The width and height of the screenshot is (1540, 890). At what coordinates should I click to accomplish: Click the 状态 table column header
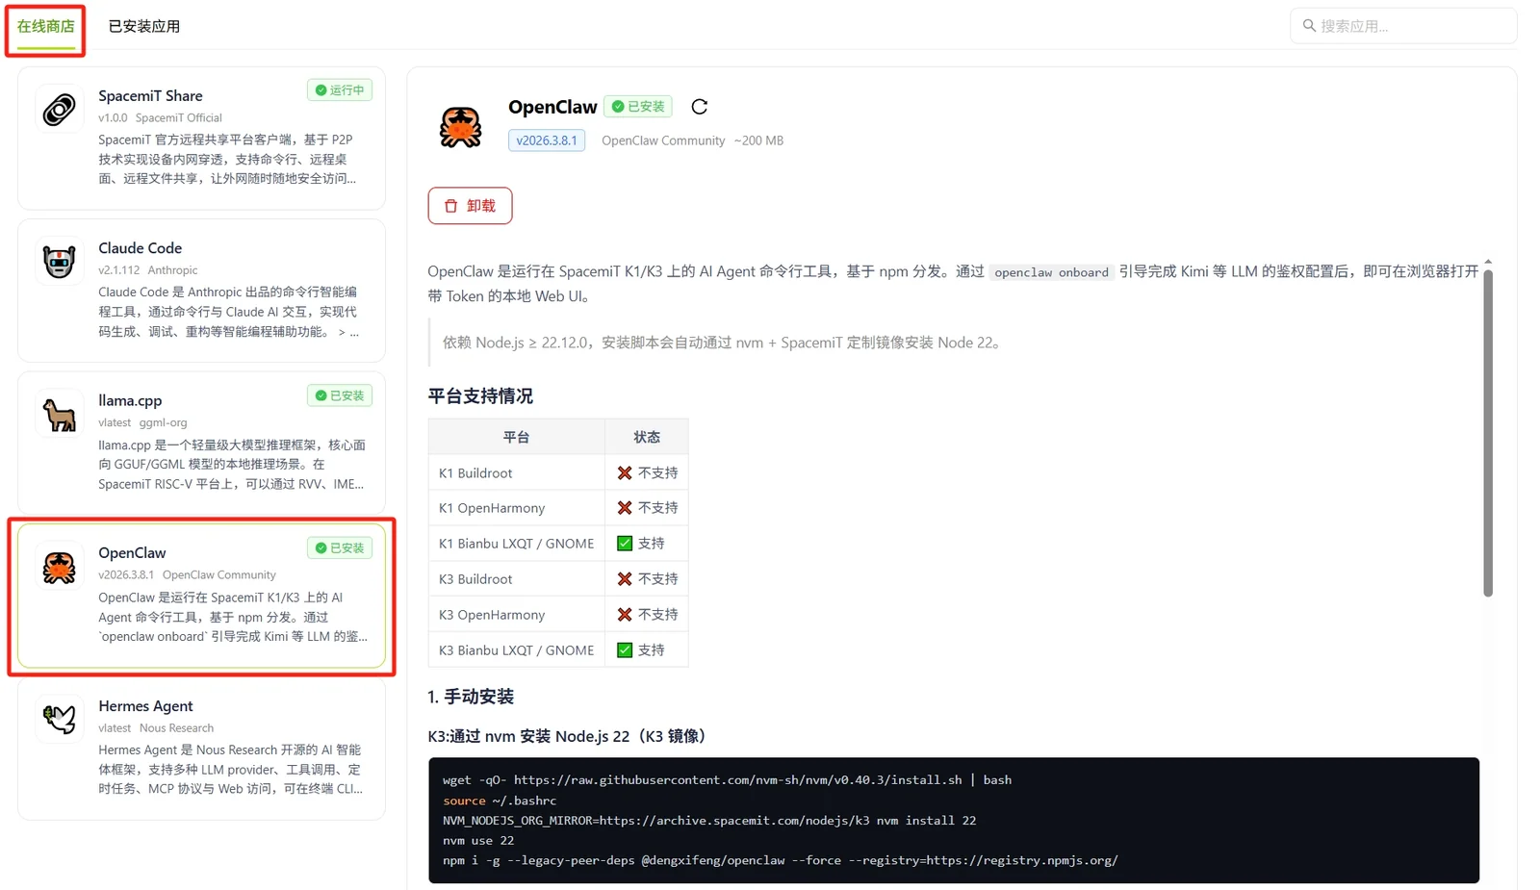(x=647, y=438)
